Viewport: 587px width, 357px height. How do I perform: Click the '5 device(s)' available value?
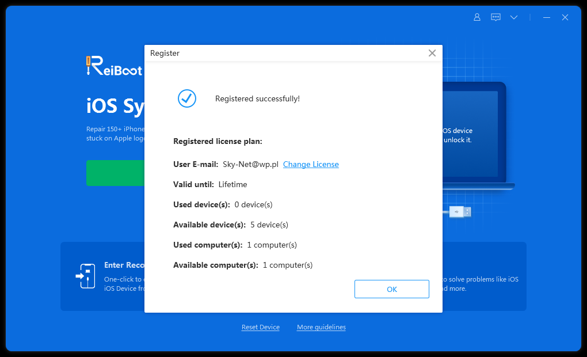(x=269, y=225)
